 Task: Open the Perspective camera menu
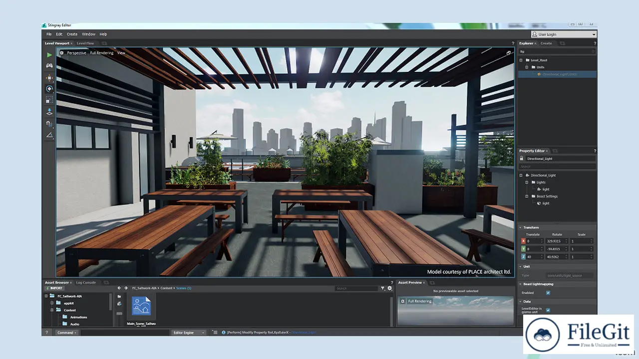[76, 53]
